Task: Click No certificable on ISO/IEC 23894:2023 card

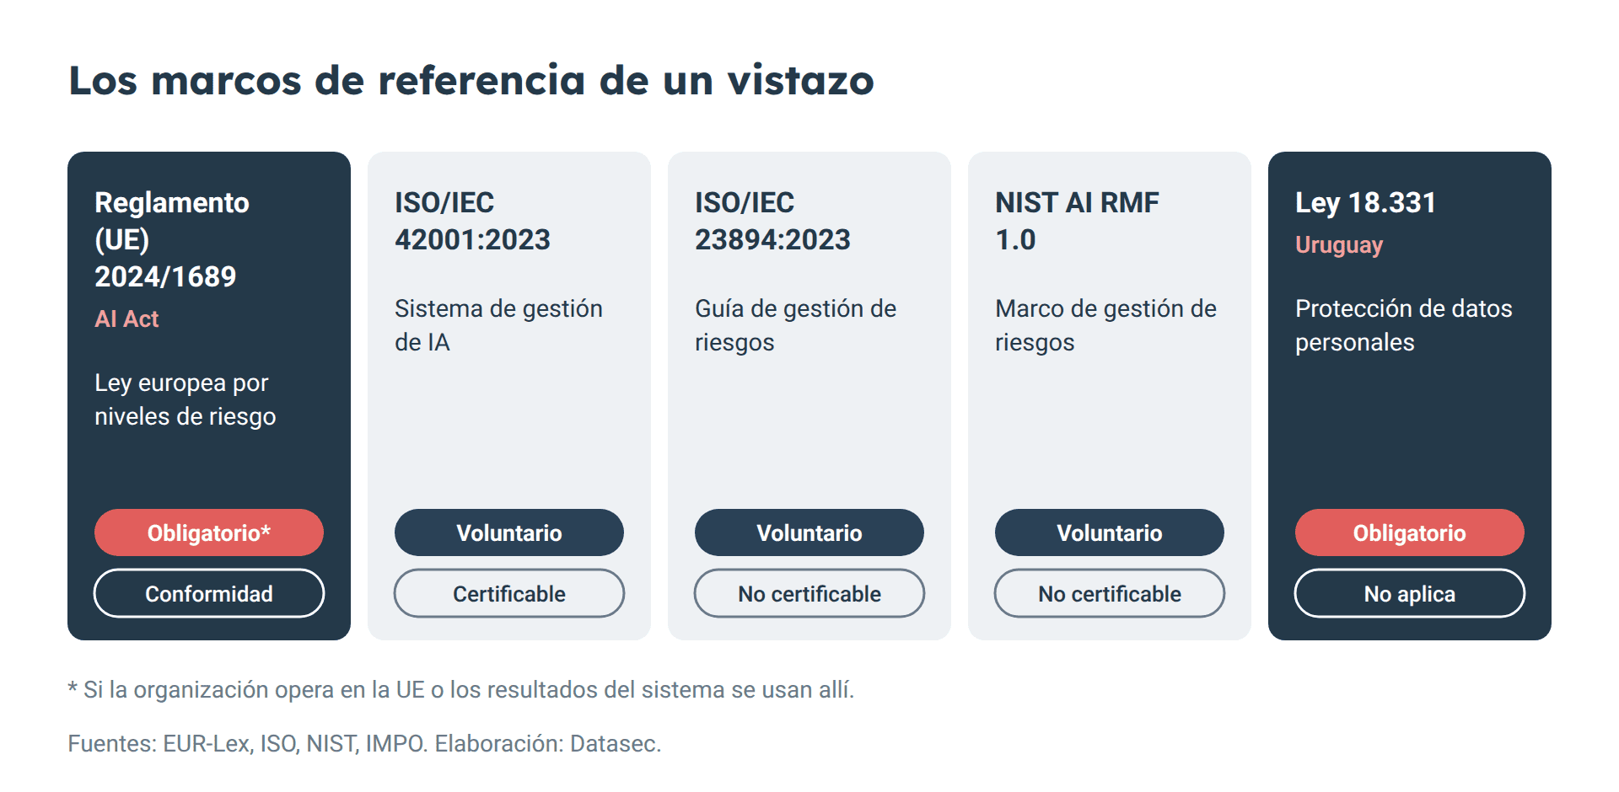Action: tap(809, 593)
